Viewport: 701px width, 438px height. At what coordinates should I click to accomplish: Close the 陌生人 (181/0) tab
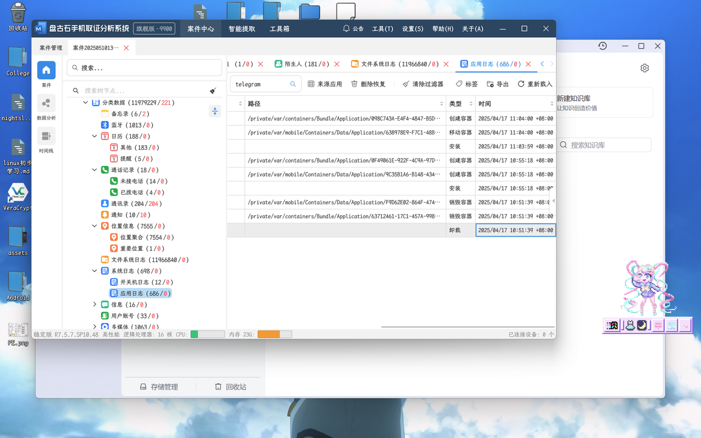[x=337, y=64]
